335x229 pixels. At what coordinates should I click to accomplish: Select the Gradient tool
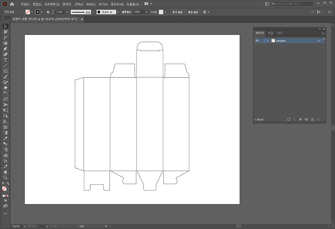pos(5,133)
